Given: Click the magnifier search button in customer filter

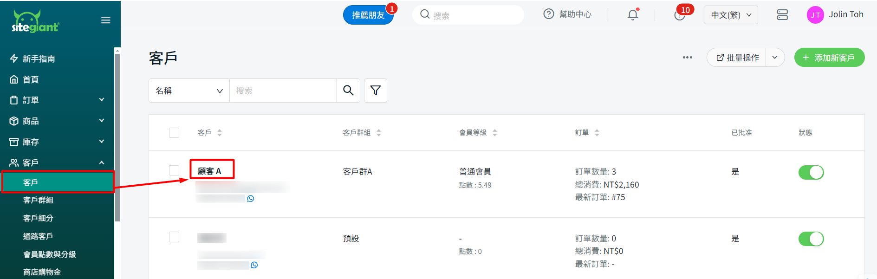Looking at the screenshot, I should coord(348,91).
